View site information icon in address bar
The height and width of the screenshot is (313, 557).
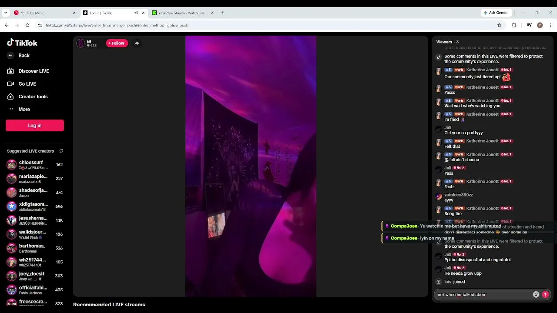[40, 25]
